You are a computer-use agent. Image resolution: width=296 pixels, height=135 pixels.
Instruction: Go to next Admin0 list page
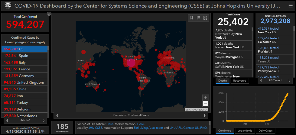44,121
